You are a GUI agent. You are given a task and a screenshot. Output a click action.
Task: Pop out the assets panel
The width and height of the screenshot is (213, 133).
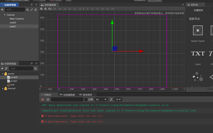32,63
